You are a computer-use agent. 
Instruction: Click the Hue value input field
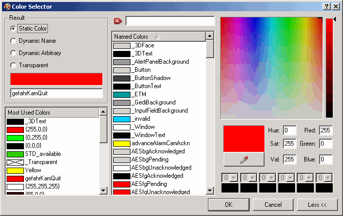pyautogui.click(x=289, y=131)
